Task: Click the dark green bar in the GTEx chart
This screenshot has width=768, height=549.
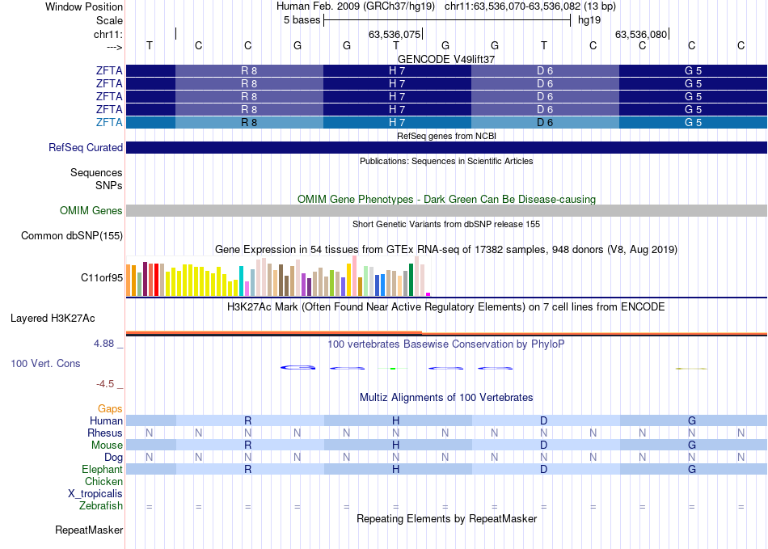Action: [411, 280]
